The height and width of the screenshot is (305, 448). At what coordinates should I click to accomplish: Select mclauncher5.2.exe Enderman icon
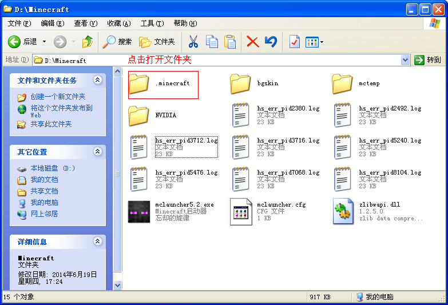(x=139, y=212)
